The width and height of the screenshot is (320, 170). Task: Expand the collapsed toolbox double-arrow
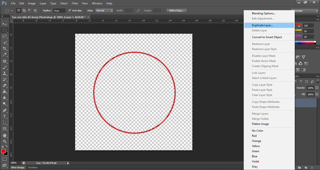coord(2,16)
